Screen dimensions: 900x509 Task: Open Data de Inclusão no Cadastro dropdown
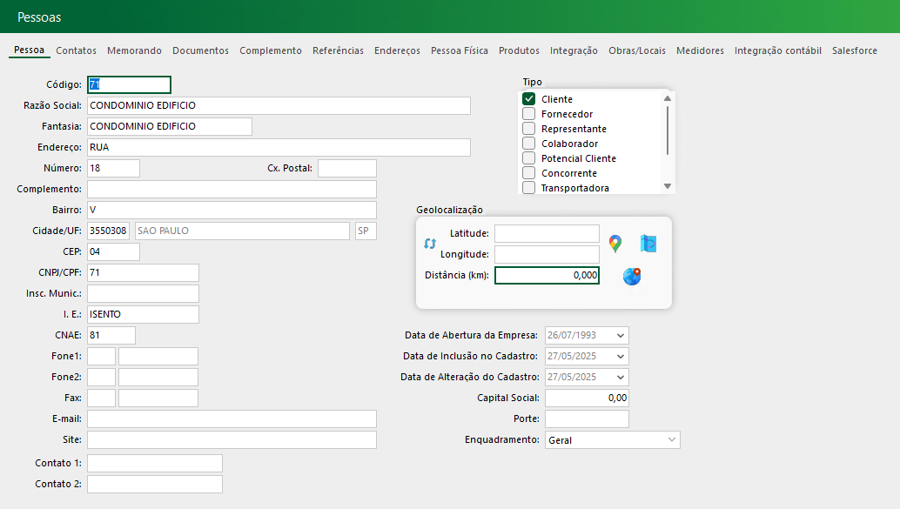(621, 357)
